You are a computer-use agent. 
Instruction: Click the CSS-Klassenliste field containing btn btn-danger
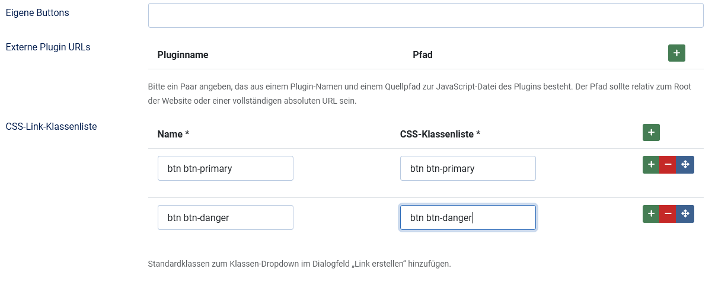[468, 217]
